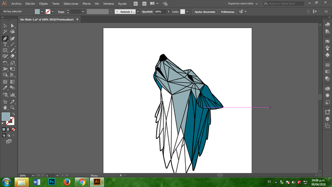The height and width of the screenshot is (187, 332).
Task: Switch to Sin título-1.ai document tab
Action: click(47, 20)
